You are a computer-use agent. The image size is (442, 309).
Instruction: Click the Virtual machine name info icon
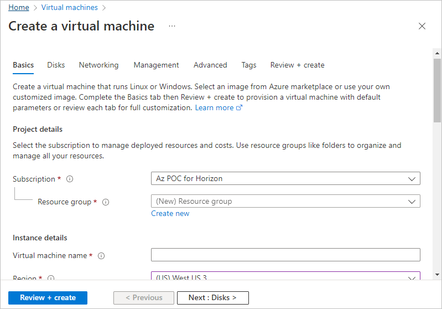pyautogui.click(x=101, y=256)
